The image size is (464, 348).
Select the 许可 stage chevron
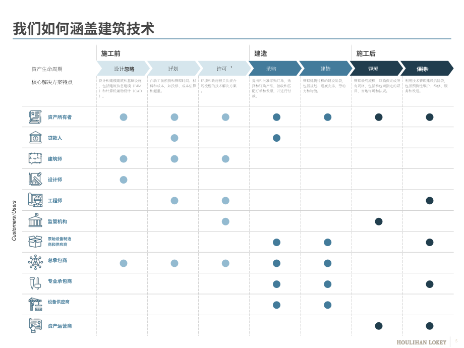pyautogui.click(x=225, y=69)
